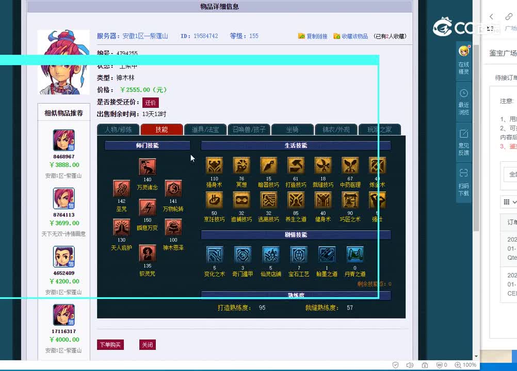This screenshot has width=517, height=371.
Task: Select the 烹饪技巧 skill icon
Action: (x=214, y=200)
